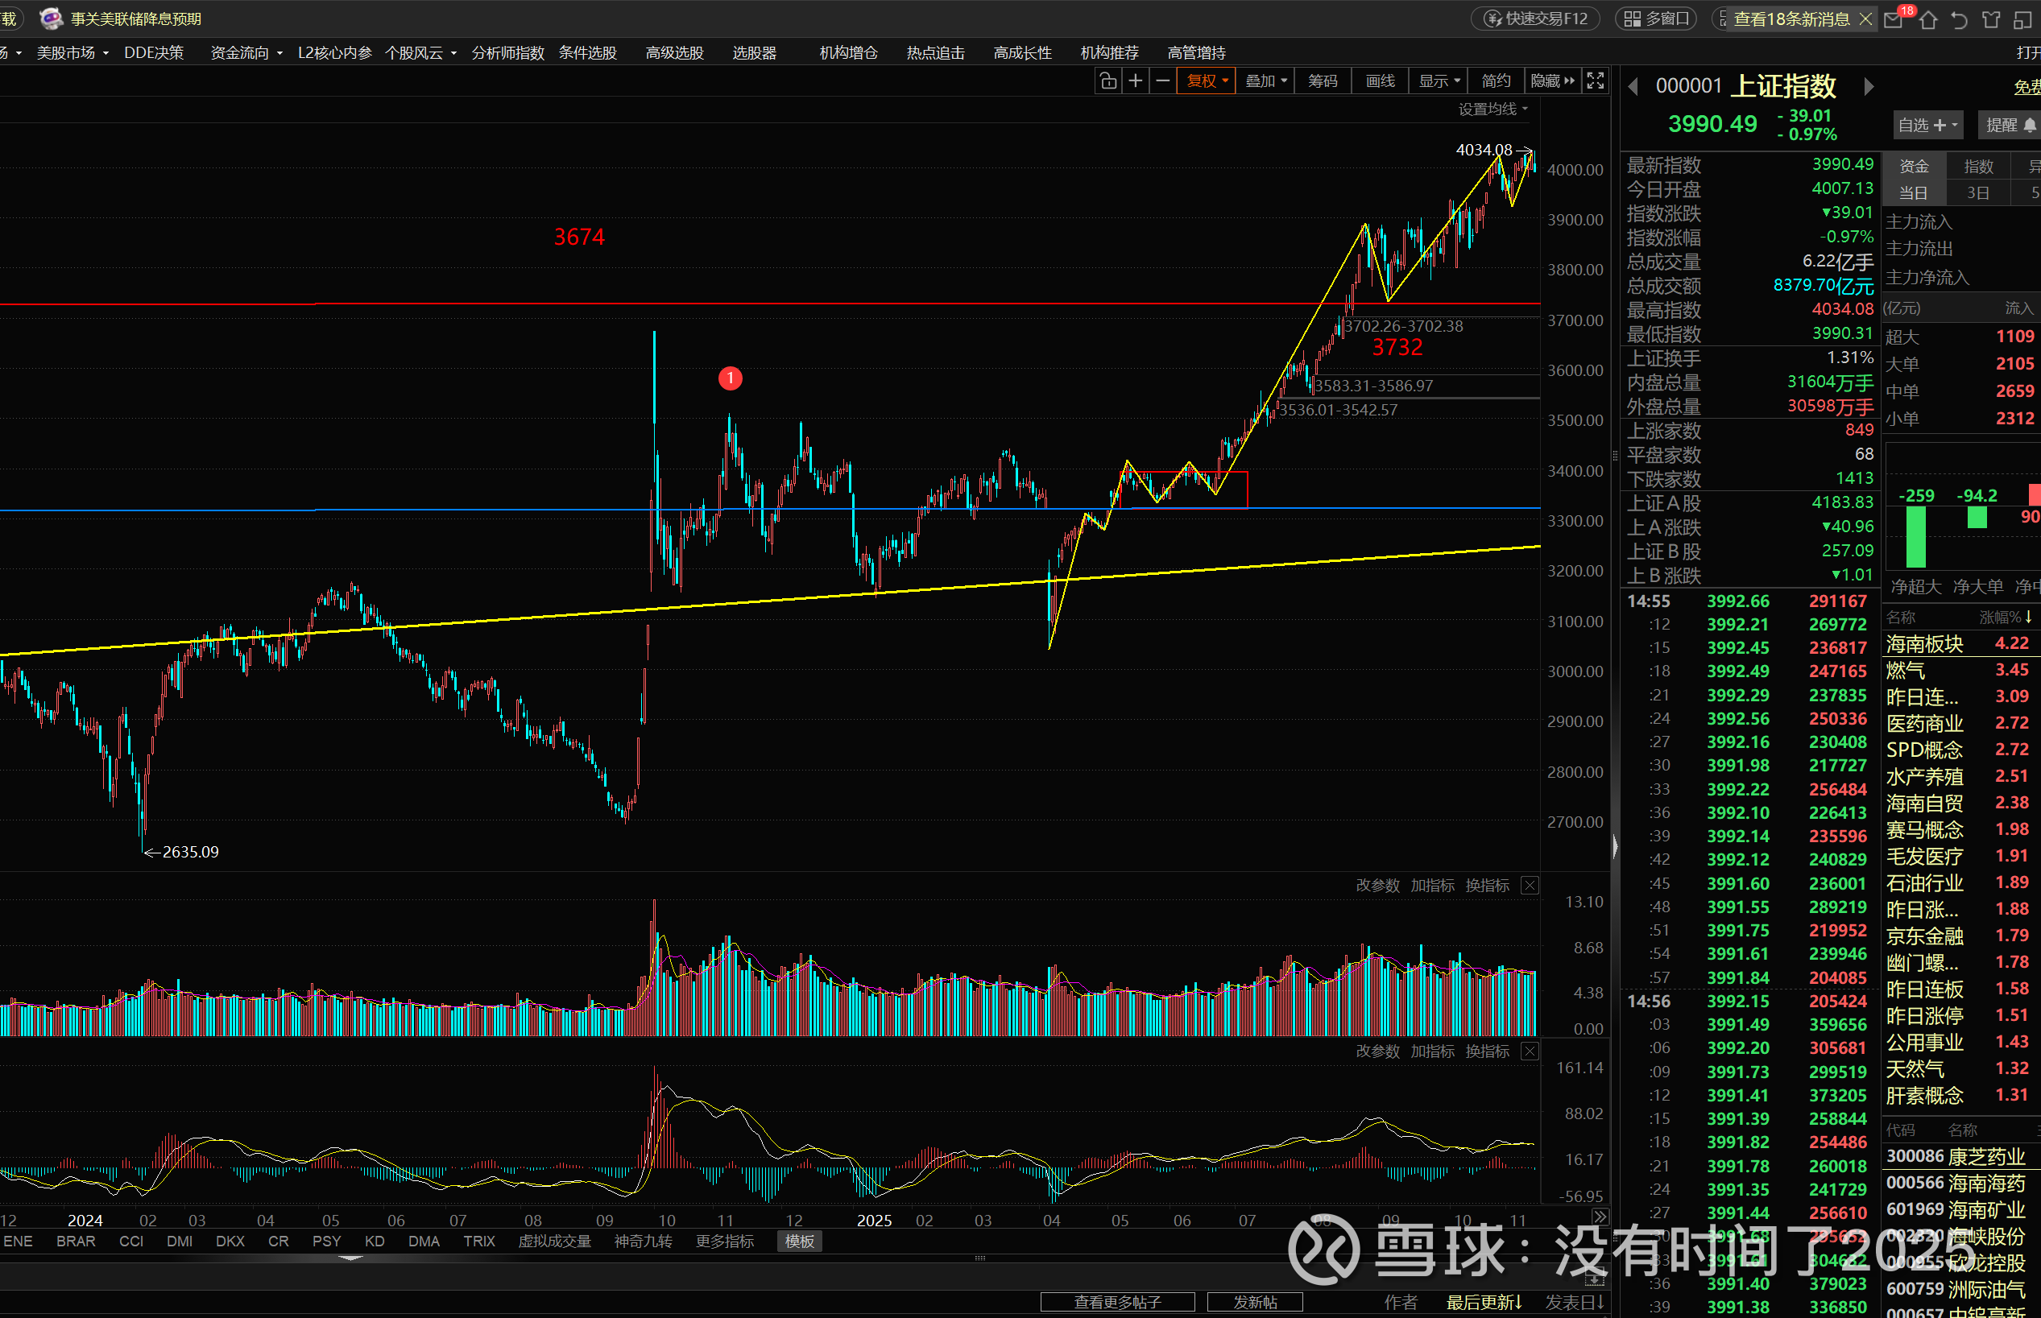
Task: Open skin theme shirt icon
Action: [x=1991, y=19]
